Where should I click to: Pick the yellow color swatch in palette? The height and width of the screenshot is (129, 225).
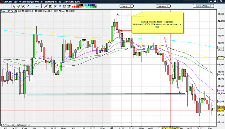tap(85, 7)
